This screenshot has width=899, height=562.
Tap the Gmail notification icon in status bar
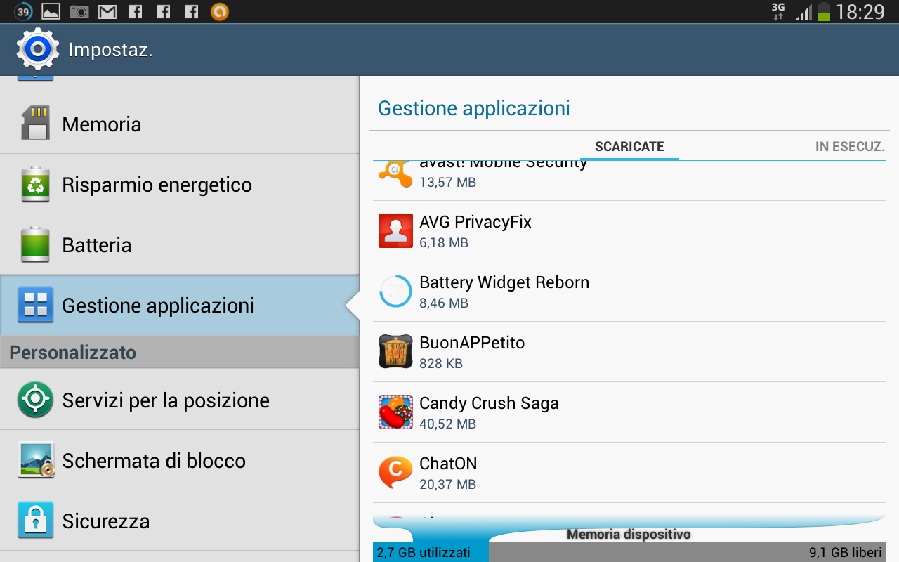tap(107, 12)
